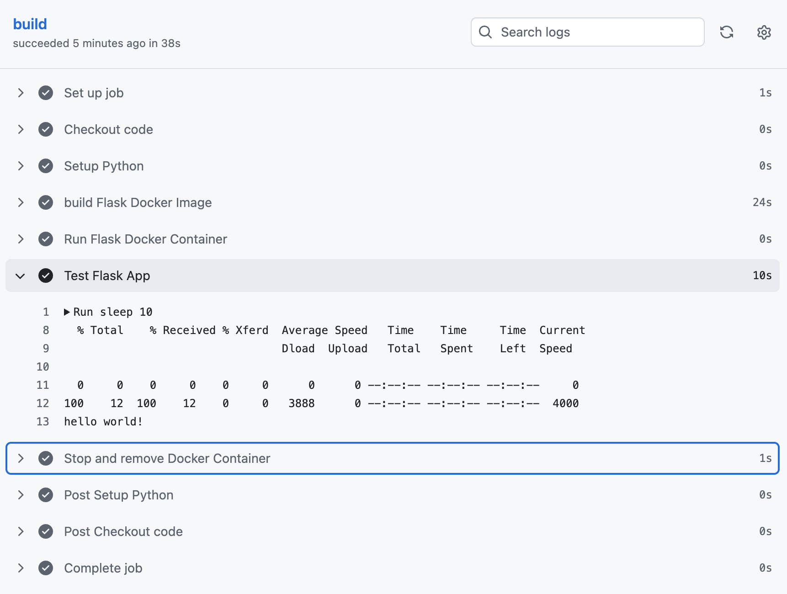Expand the Stop and remove Docker Container chevron
This screenshot has width=787, height=594.
coord(20,458)
